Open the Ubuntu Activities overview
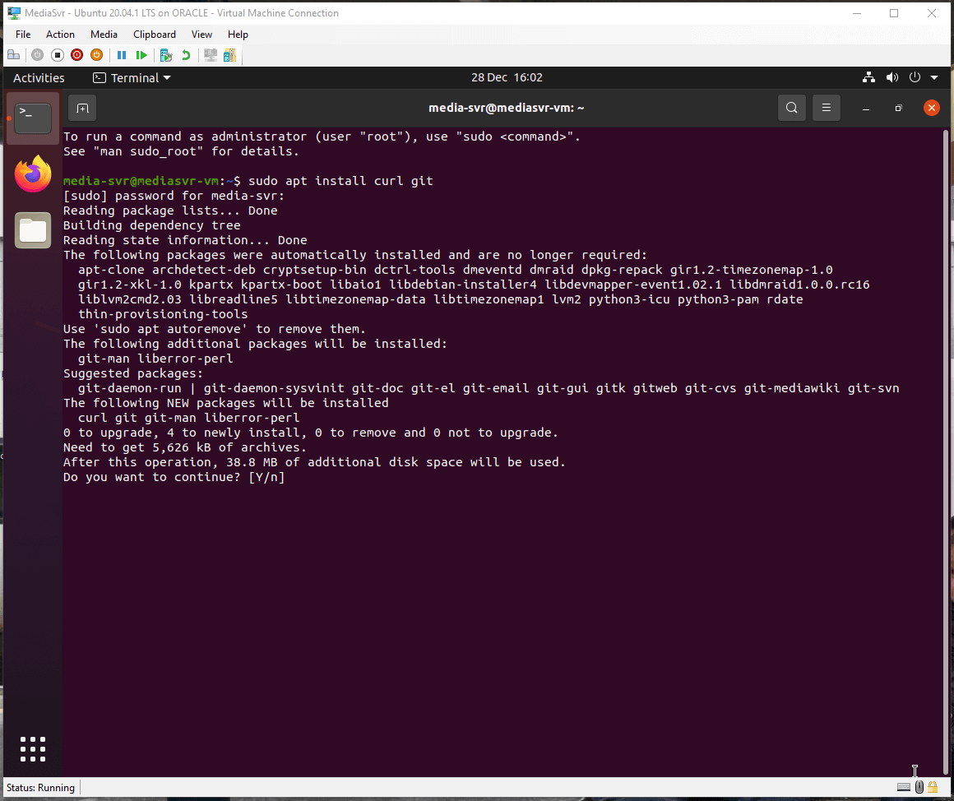 pyautogui.click(x=39, y=78)
